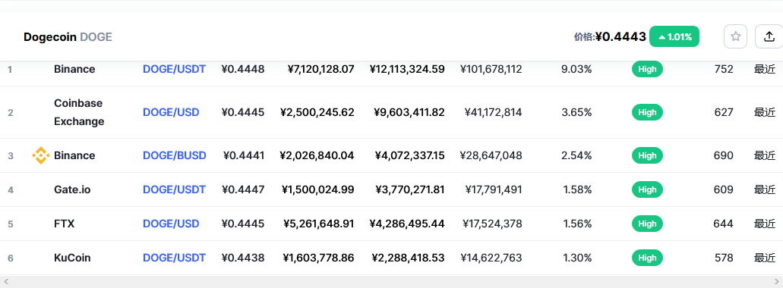Click the High badge in FTX row
This screenshot has height=288, width=783.
point(647,224)
